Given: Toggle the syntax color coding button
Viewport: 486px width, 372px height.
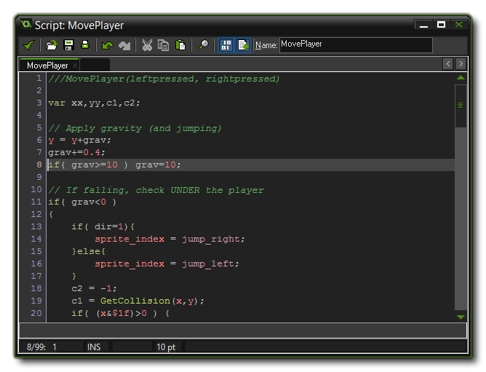Looking at the screenshot, I should tap(242, 45).
